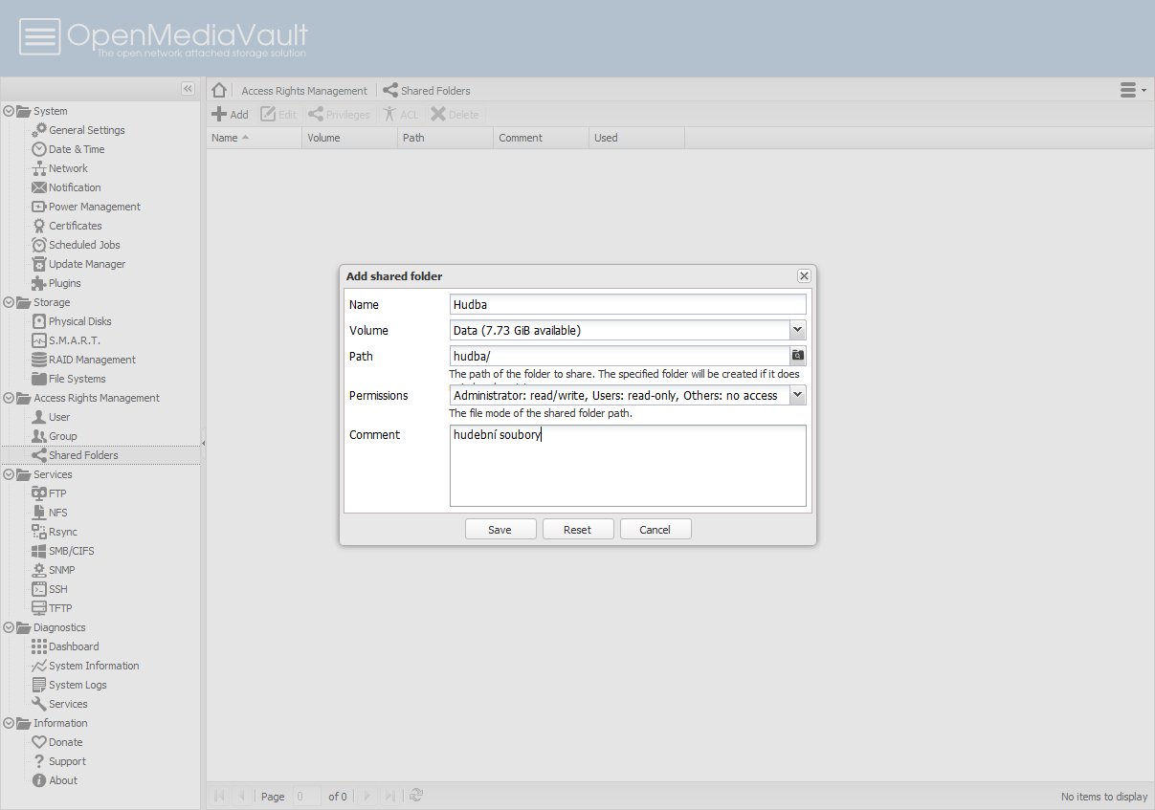The image size is (1155, 810).
Task: Open the Donate page
Action: point(65,742)
